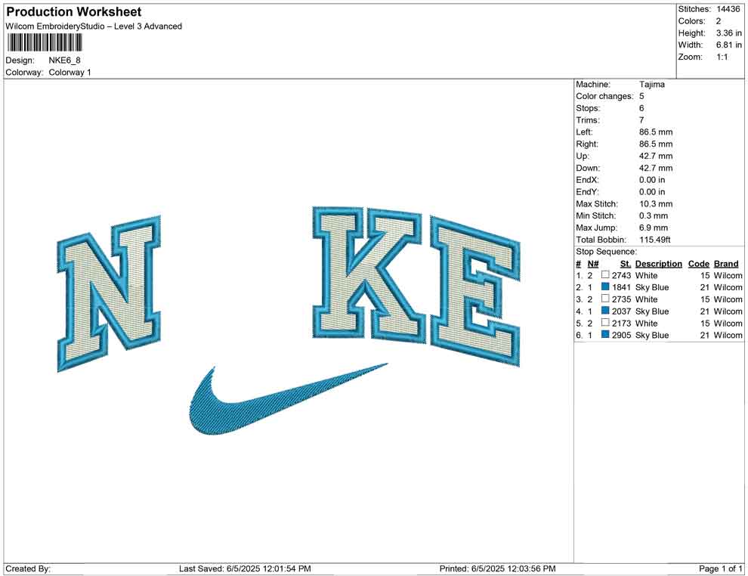Click the 'Code' column header
The height and width of the screenshot is (576, 748).
pyautogui.click(x=698, y=264)
